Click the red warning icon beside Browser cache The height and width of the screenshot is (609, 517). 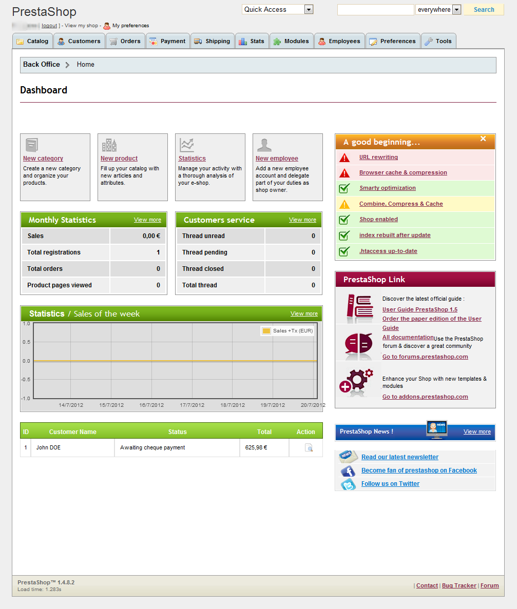pos(344,173)
